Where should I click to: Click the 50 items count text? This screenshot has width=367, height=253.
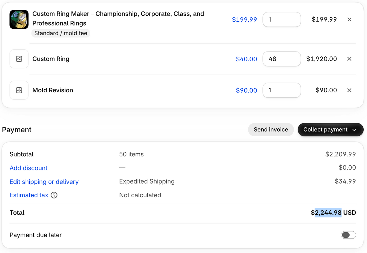coord(132,154)
